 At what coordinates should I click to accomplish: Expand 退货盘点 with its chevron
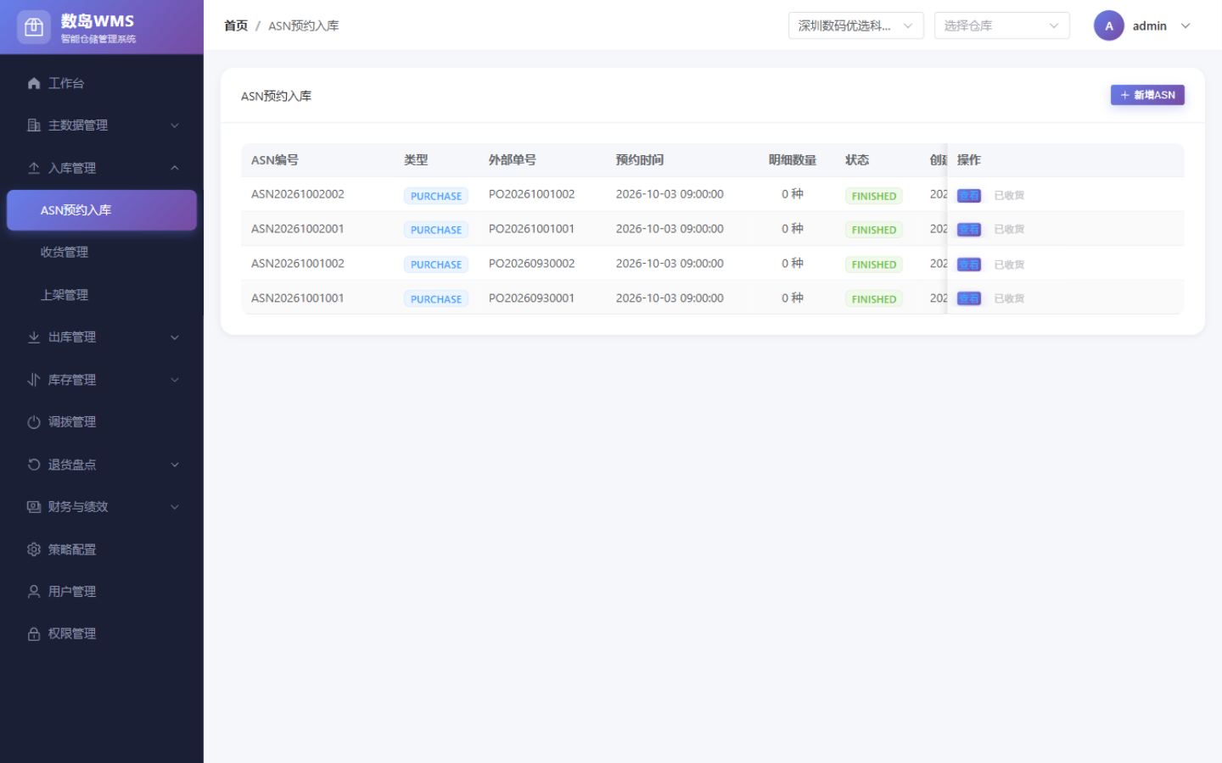click(x=175, y=465)
